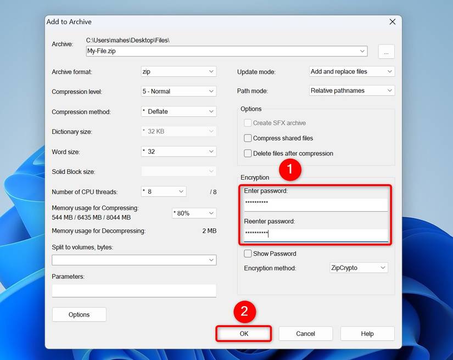Open the memory usage 80% dropdown
The width and height of the screenshot is (453, 360).
coord(194,213)
